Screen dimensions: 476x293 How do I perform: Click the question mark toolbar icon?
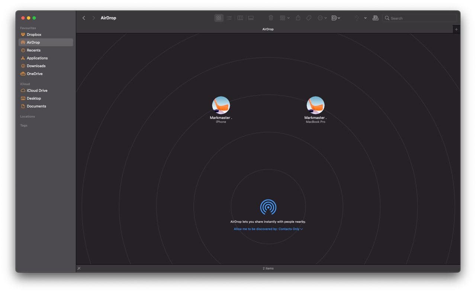click(356, 18)
